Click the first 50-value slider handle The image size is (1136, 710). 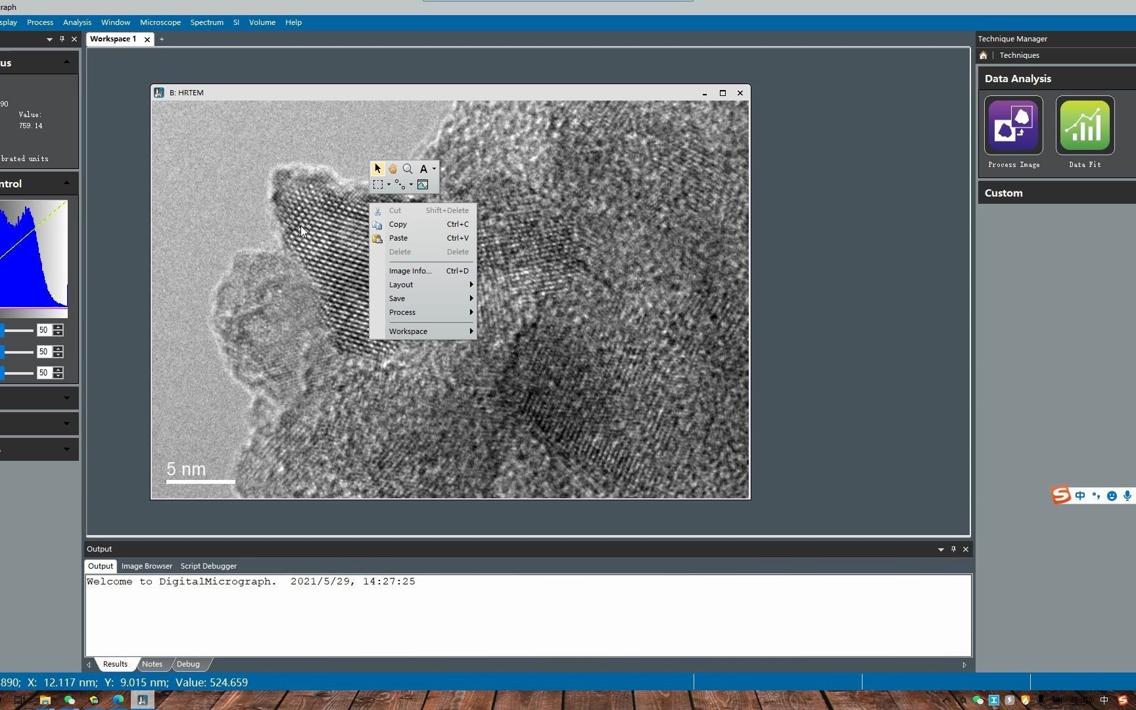click(x=3, y=330)
